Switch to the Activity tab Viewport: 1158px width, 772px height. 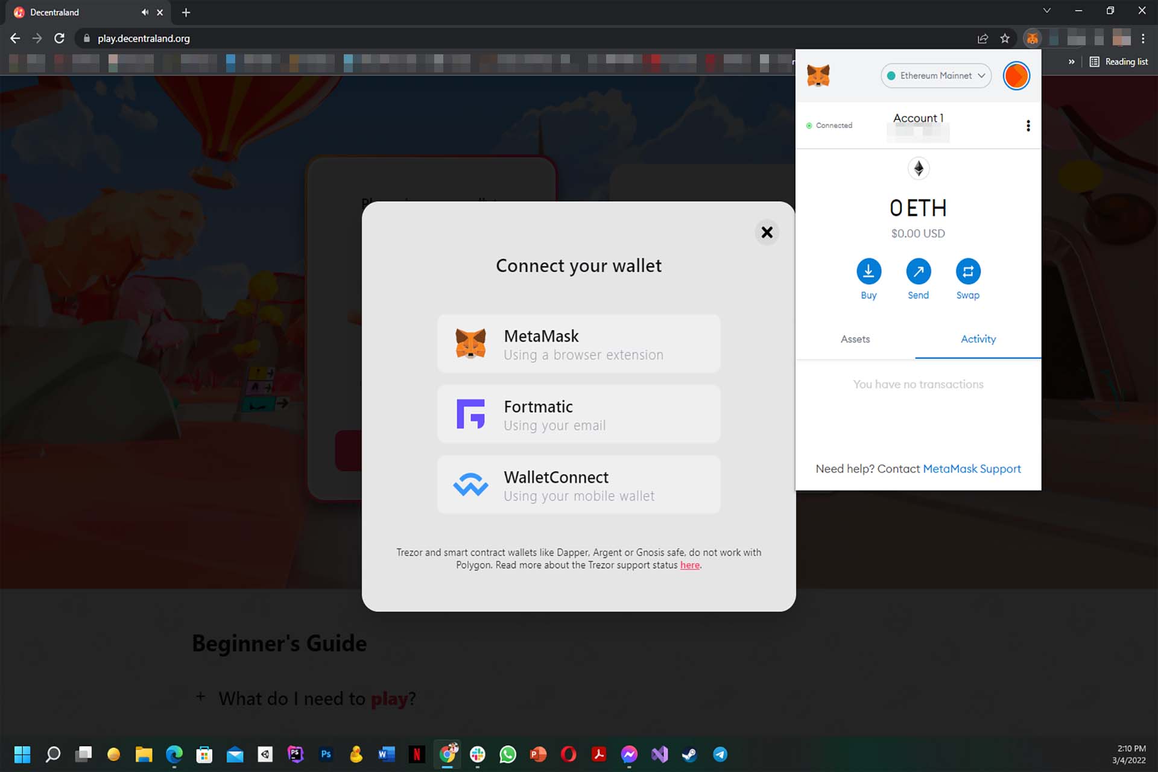pyautogui.click(x=978, y=340)
